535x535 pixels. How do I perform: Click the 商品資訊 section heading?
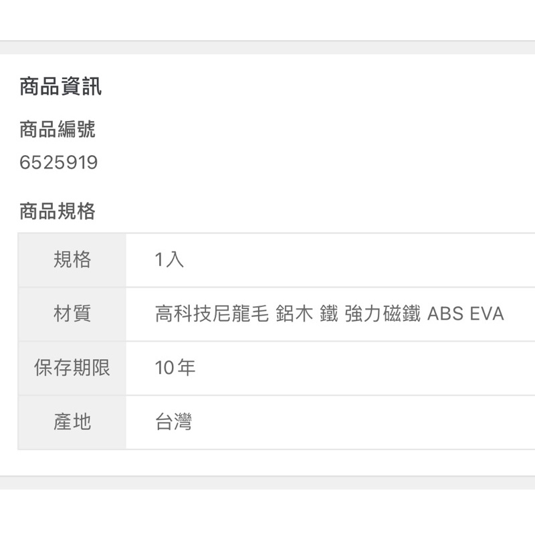click(60, 86)
